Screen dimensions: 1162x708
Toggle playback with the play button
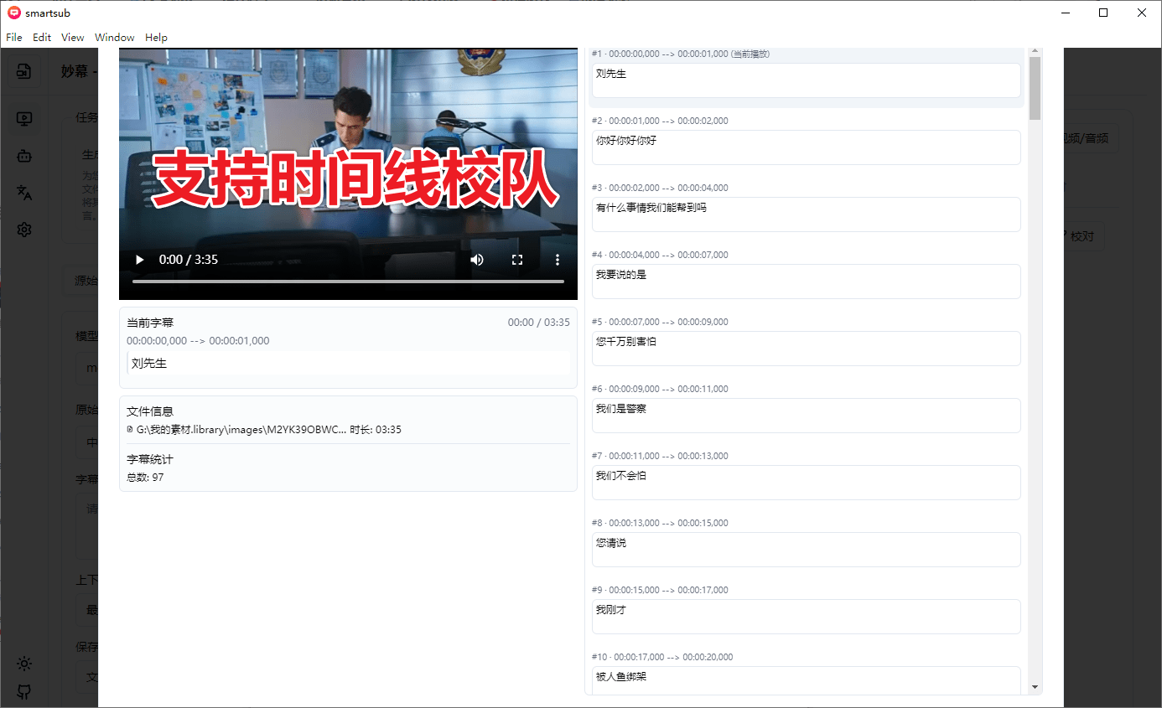click(x=139, y=260)
